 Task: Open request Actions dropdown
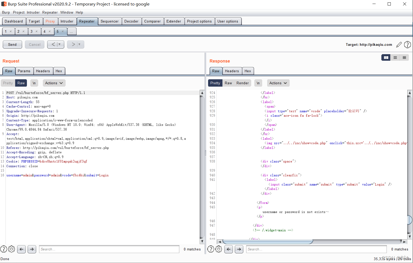[x=54, y=83]
